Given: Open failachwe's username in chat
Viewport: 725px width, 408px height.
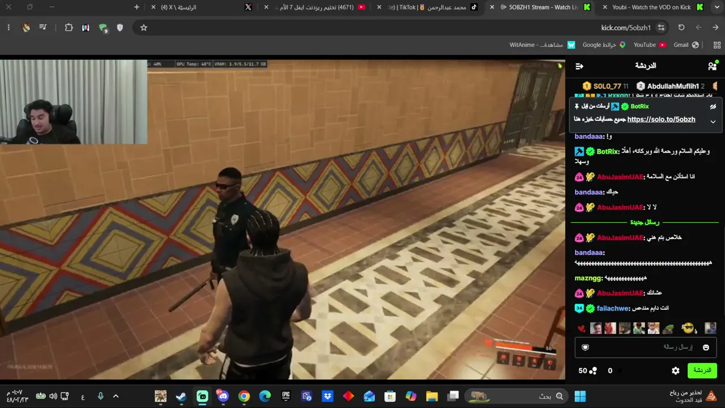Looking at the screenshot, I should pyautogui.click(x=613, y=308).
